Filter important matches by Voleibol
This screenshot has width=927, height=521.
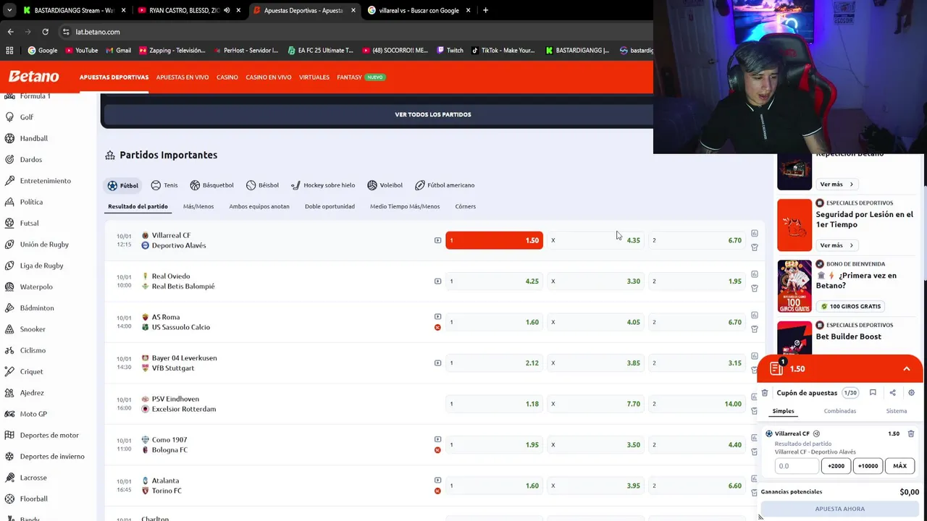click(x=385, y=185)
